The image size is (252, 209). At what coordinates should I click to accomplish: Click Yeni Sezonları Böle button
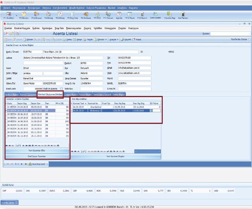[x=36, y=151]
